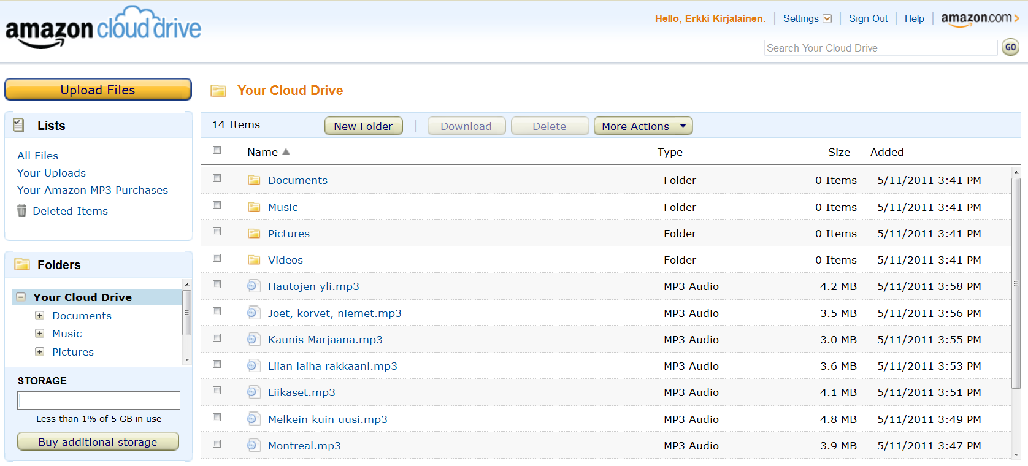The width and height of the screenshot is (1028, 466).
Task: Click the GO search button
Action: click(1010, 47)
